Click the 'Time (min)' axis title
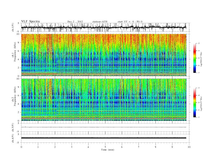Viewport: 213px width, 165px height. point(108,150)
